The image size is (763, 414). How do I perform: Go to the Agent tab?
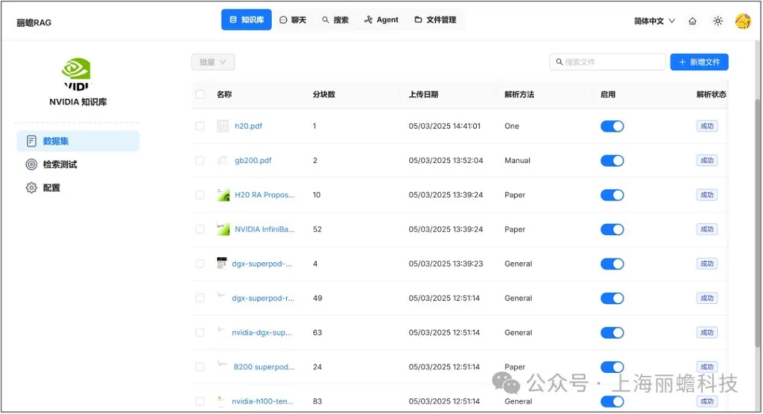pyautogui.click(x=381, y=20)
